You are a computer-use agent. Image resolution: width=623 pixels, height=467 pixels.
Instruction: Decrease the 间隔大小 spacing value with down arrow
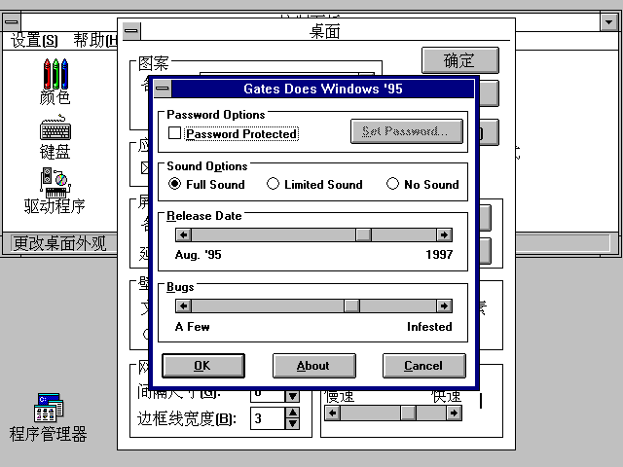(x=293, y=396)
